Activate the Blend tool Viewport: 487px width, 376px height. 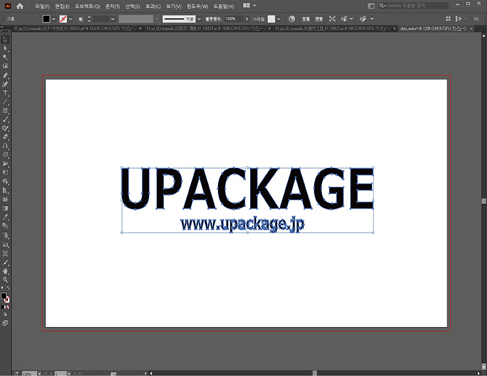coord(5,226)
